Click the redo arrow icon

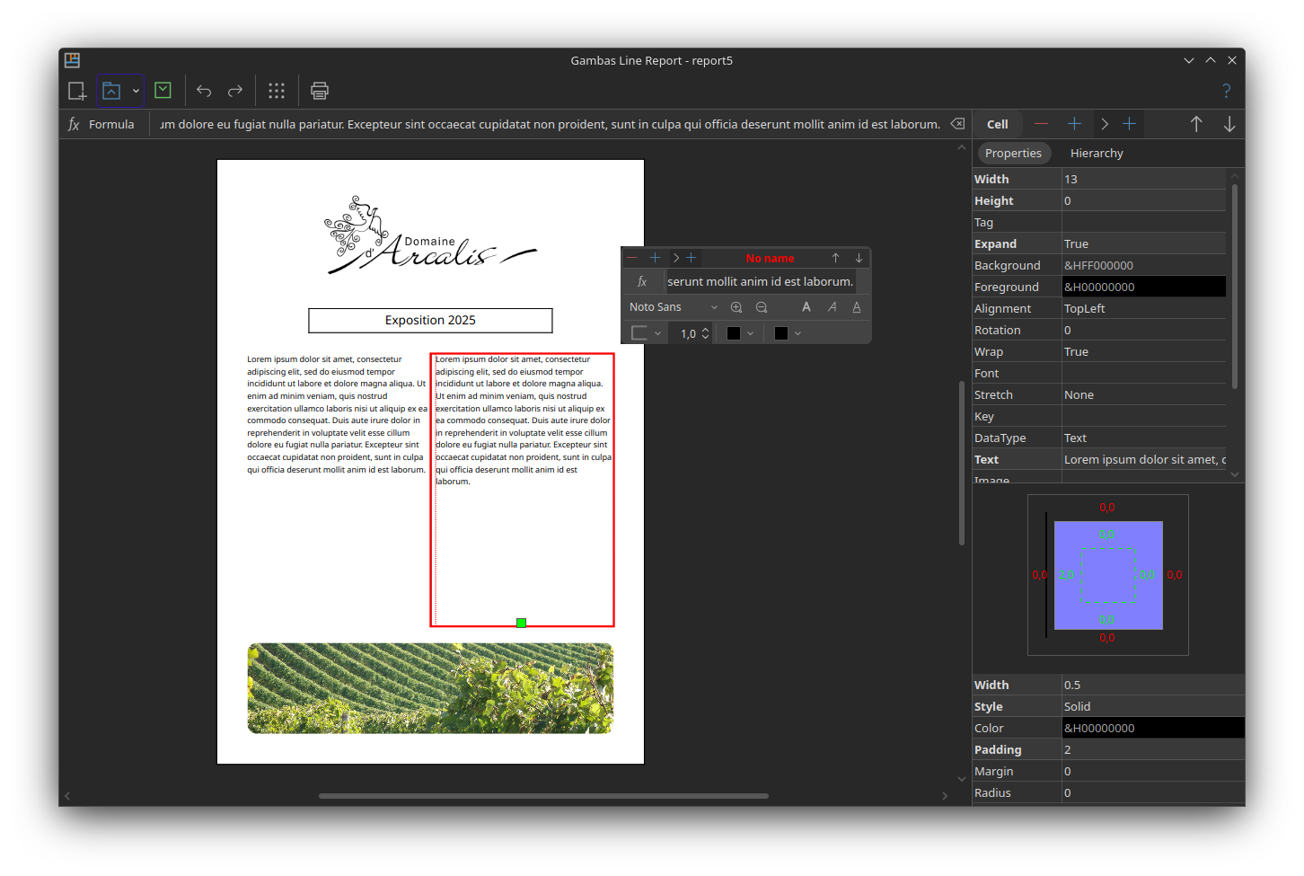tap(235, 91)
